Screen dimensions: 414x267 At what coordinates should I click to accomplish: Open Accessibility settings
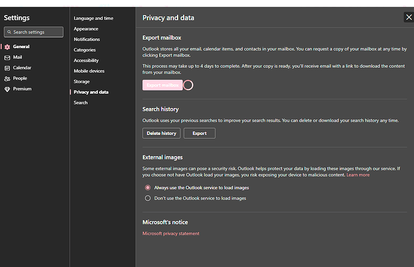86,61
